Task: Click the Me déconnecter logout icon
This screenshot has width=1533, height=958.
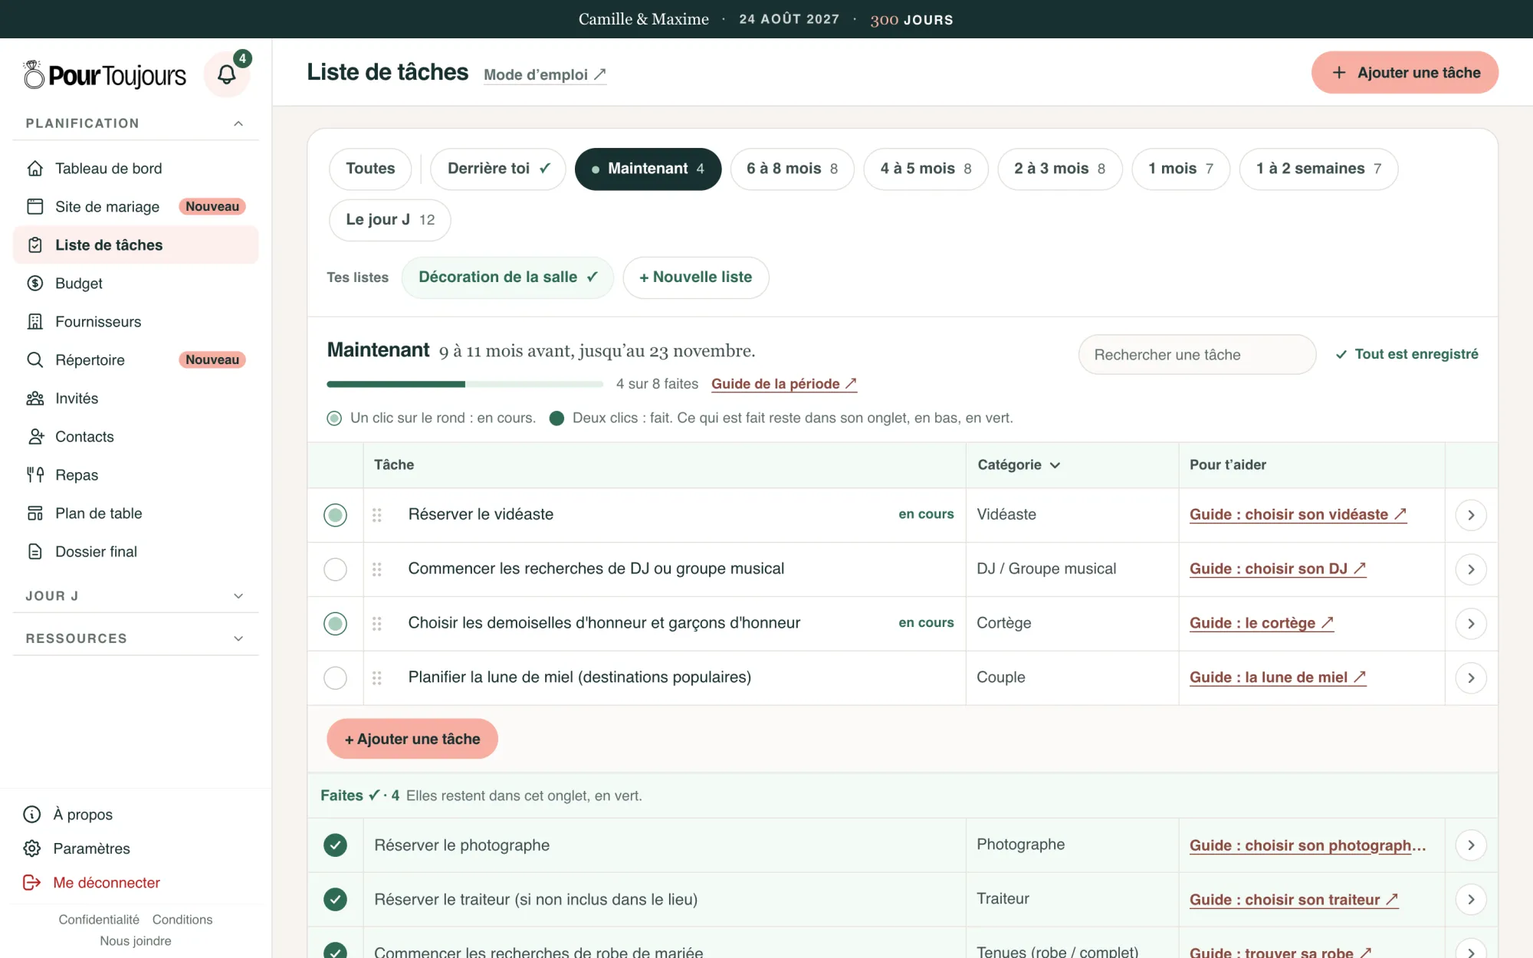Action: [x=32, y=883]
